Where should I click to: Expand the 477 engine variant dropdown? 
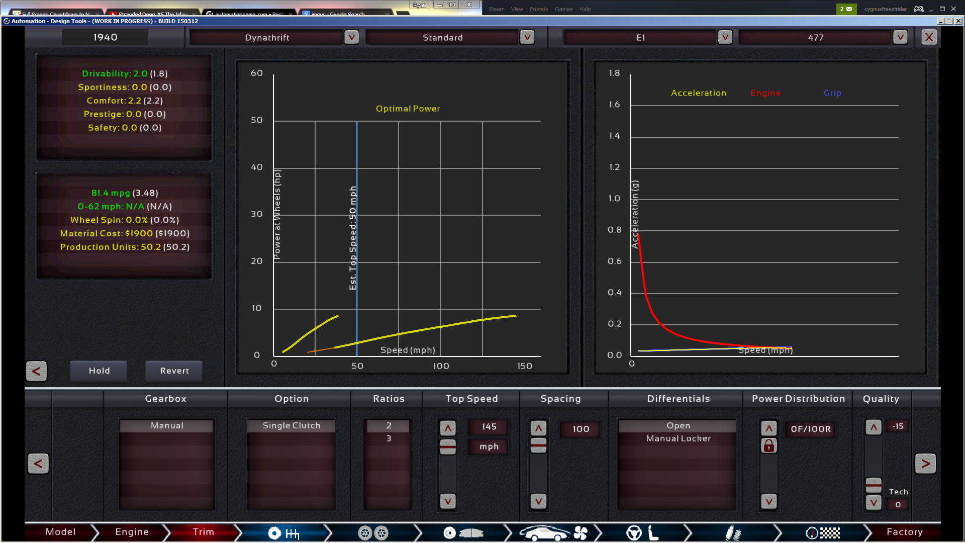coord(900,37)
